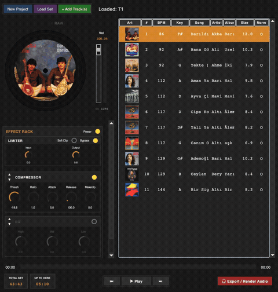Skip to next track button

click(160, 281)
